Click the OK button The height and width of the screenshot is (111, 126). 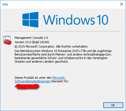(113, 105)
